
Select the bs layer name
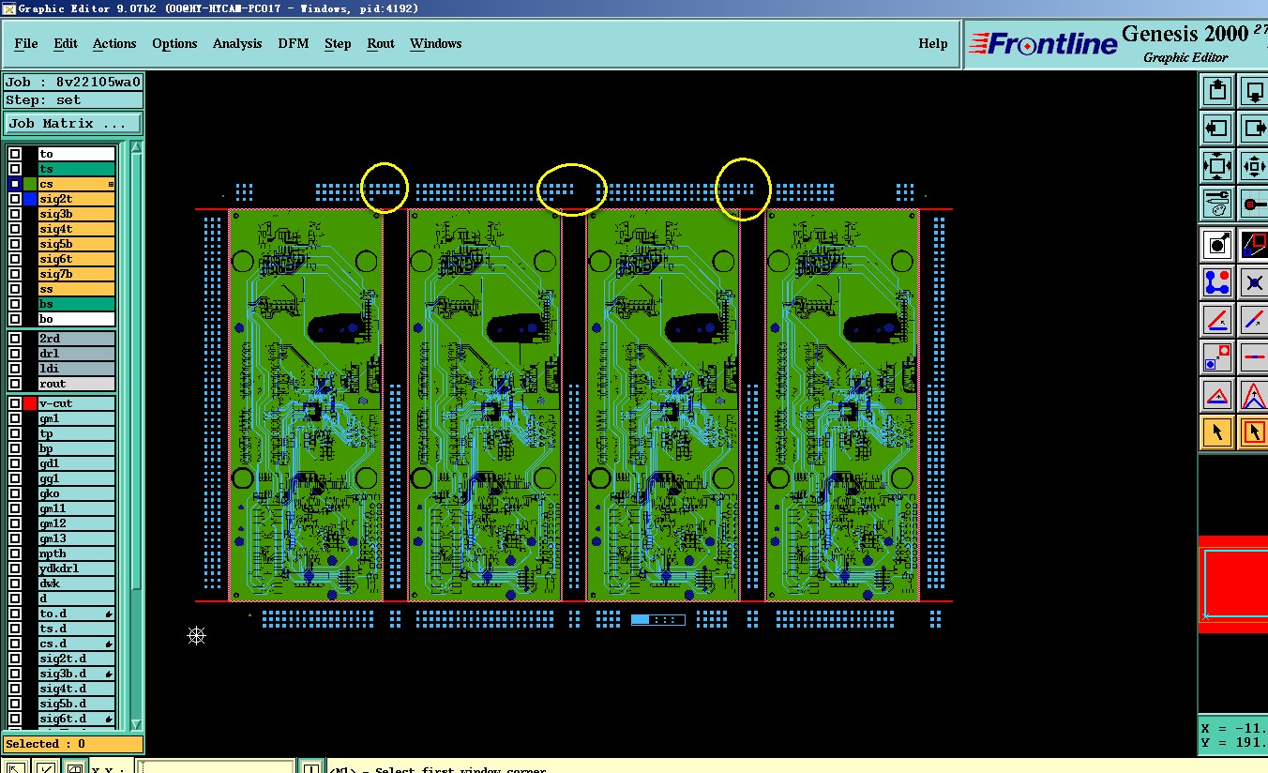(77, 304)
